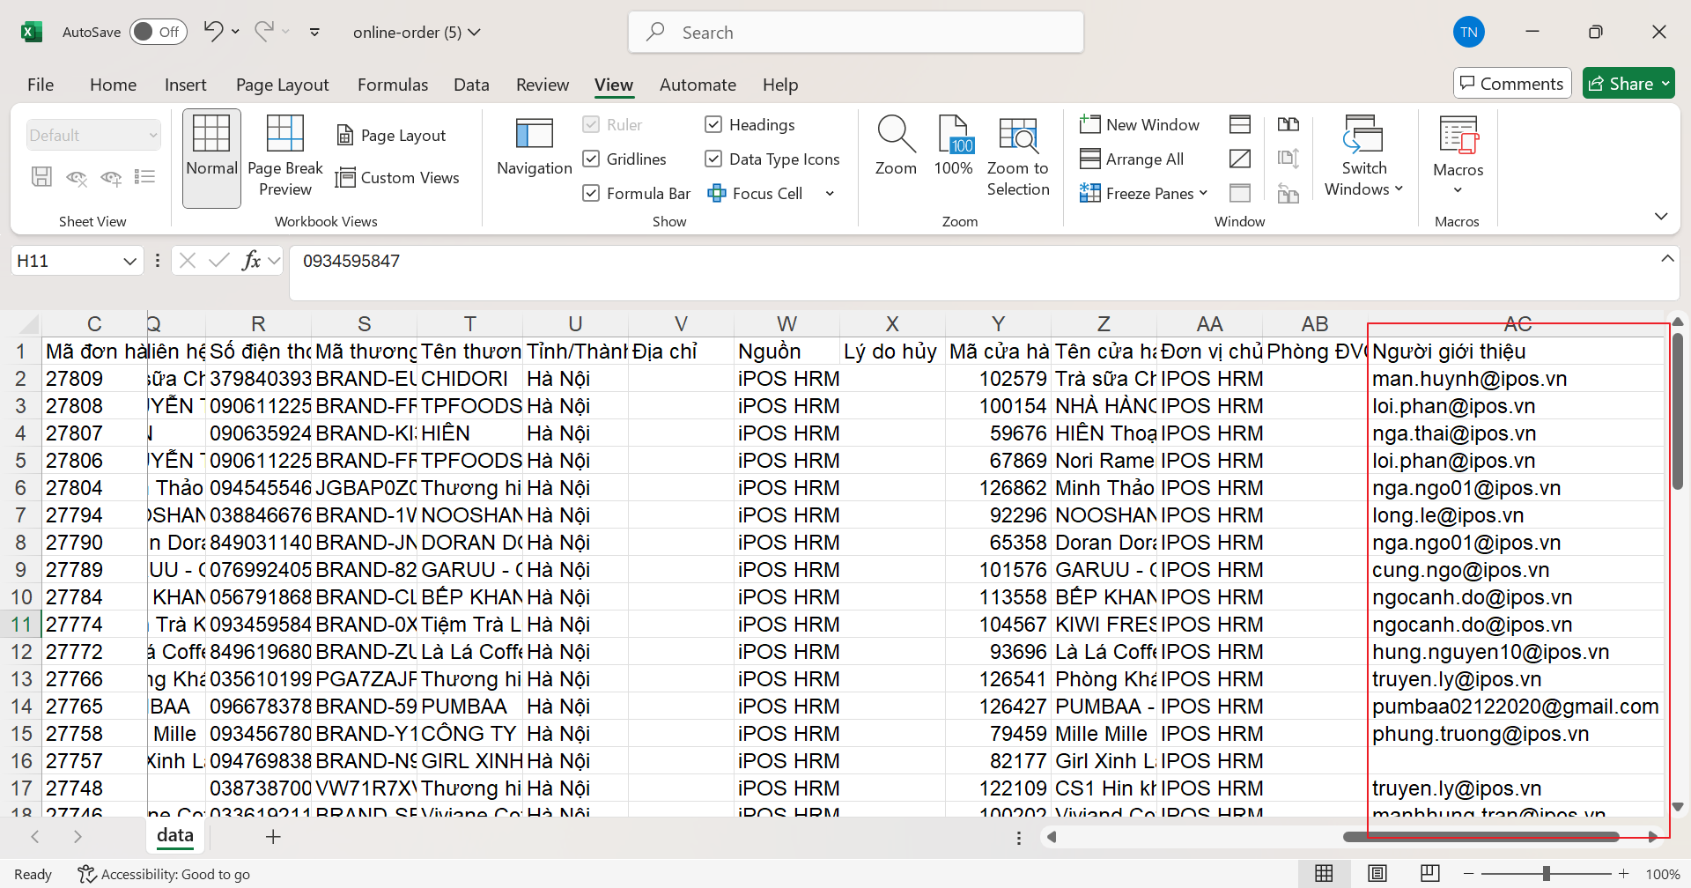Collapse the ribbon chevron
The width and height of the screenshot is (1691, 888).
(1661, 217)
